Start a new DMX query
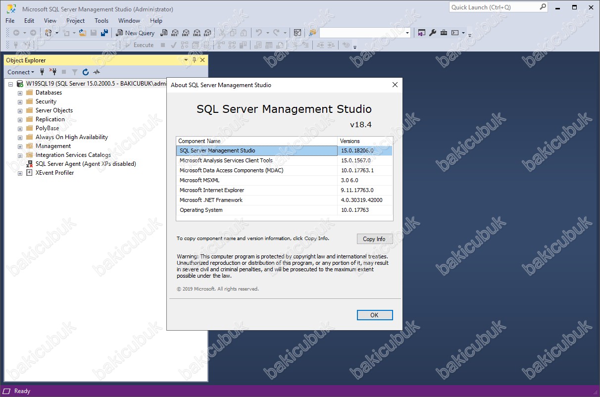The height and width of the screenshot is (397, 600). [x=185, y=33]
